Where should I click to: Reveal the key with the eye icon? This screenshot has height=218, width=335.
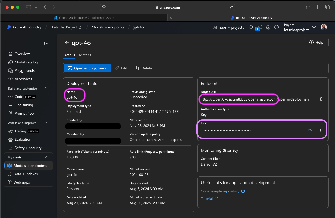coord(310,130)
